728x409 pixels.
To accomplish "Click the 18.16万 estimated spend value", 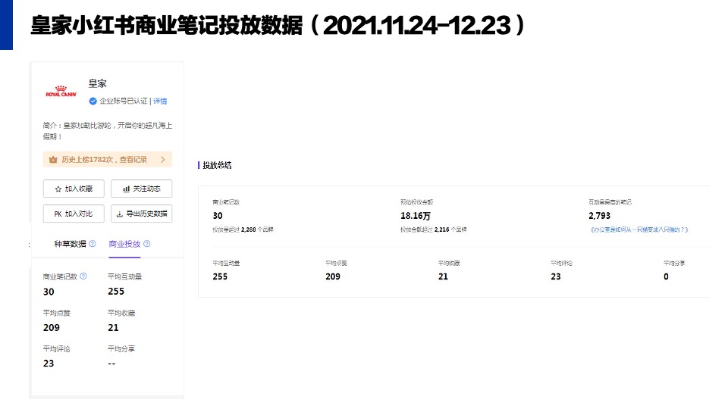I will 416,216.
